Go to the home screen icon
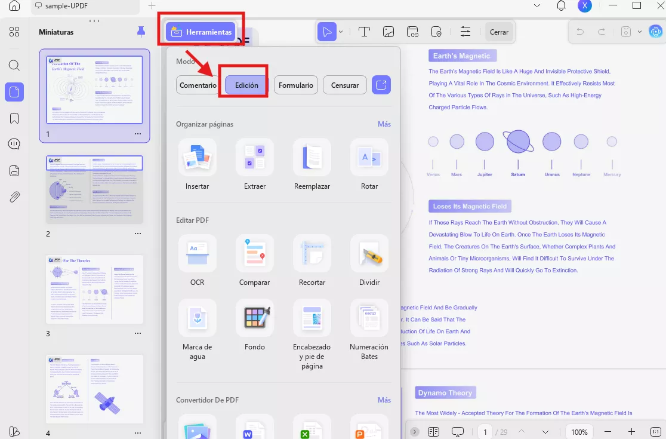This screenshot has width=666, height=439. [14, 6]
